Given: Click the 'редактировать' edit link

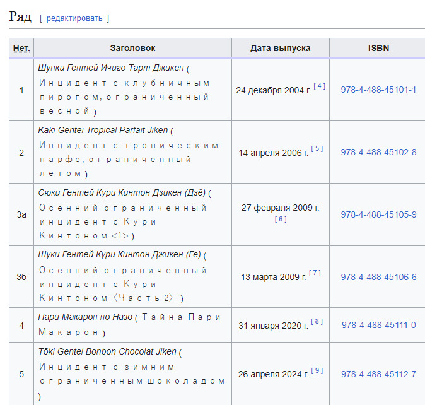Looking at the screenshot, I should (74, 18).
